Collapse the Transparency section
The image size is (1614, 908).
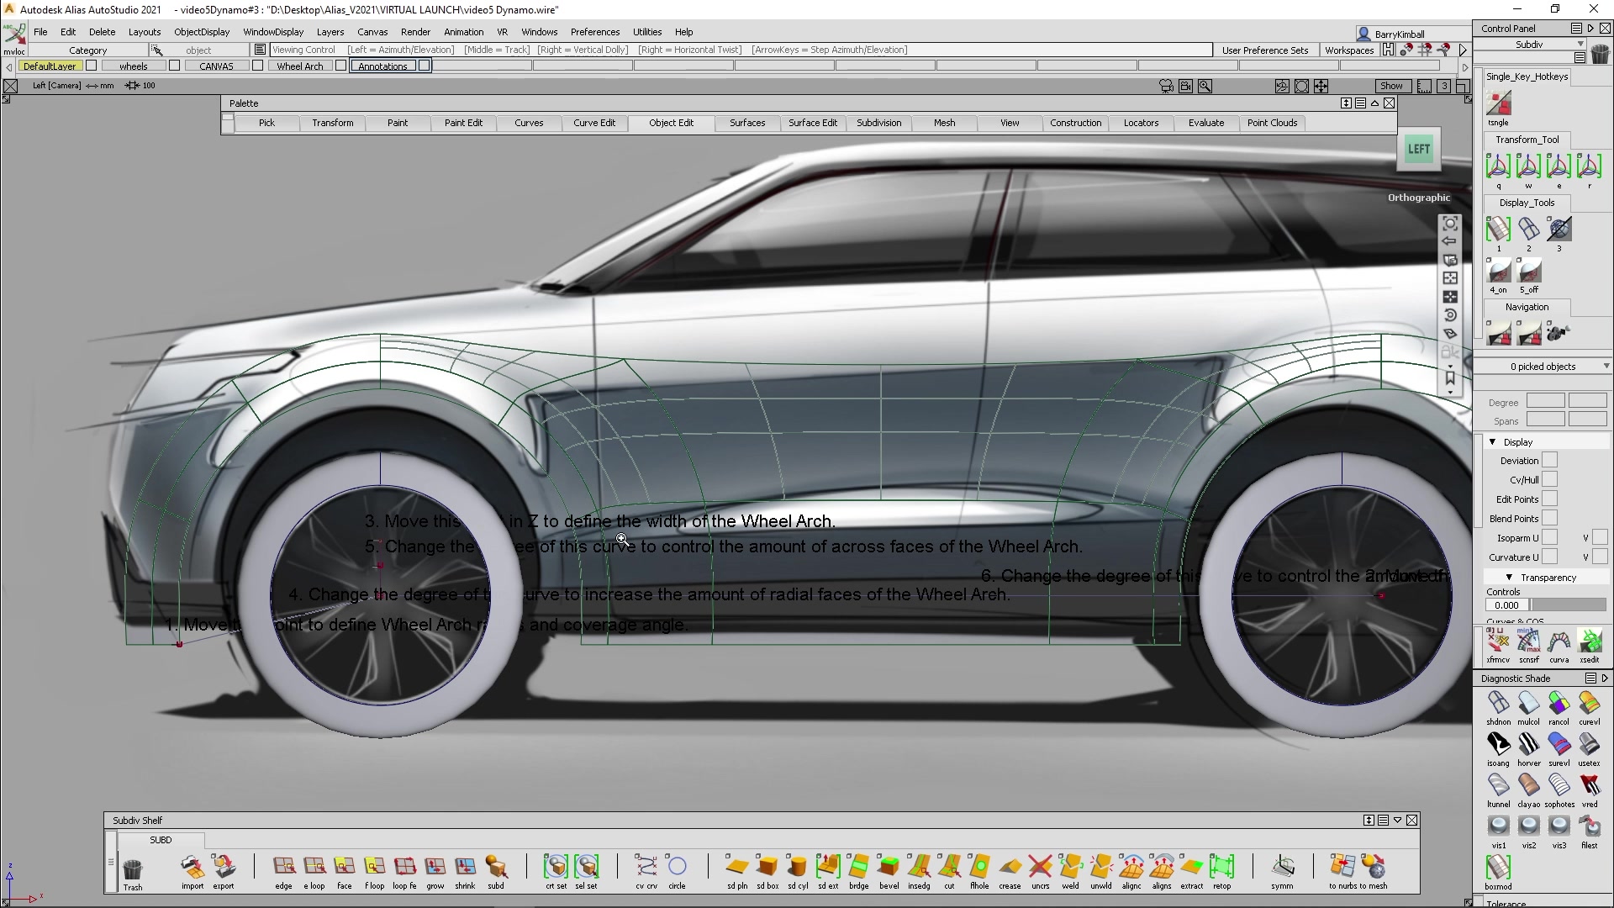(x=1509, y=578)
